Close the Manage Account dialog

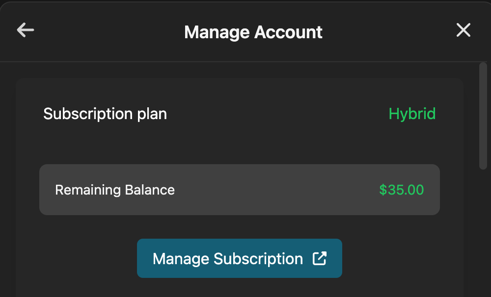tap(463, 30)
